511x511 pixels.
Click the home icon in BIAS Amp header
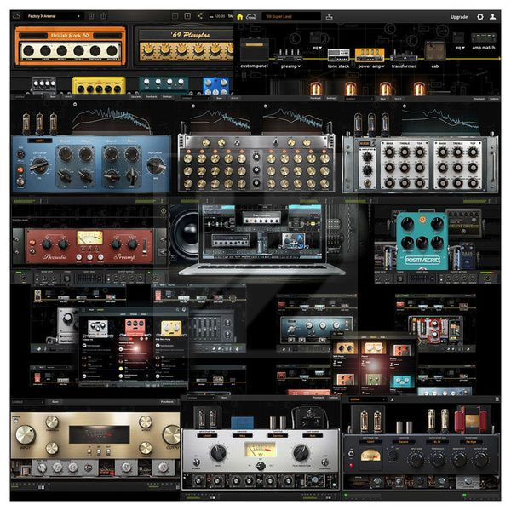pyautogui.click(x=240, y=17)
